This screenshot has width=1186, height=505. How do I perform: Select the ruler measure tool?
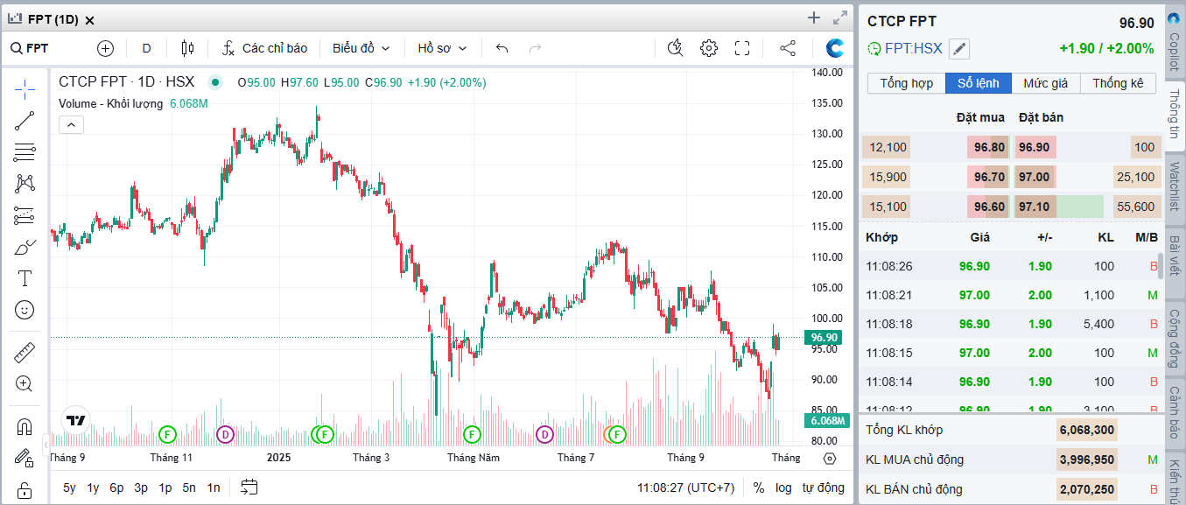click(25, 353)
